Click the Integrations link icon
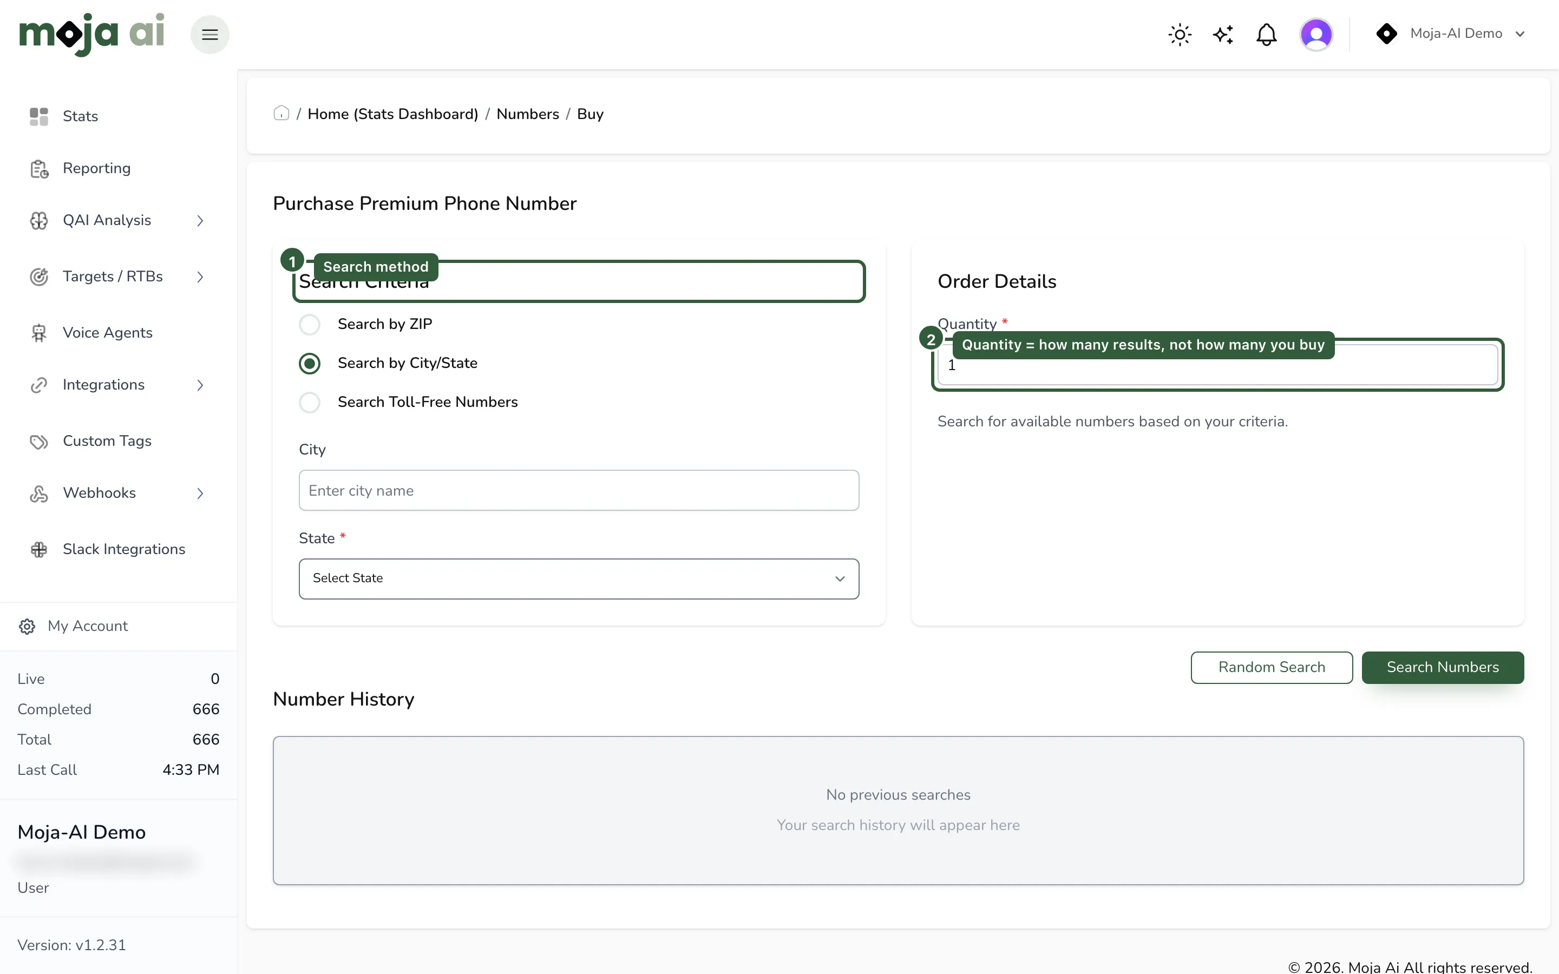 (38, 385)
